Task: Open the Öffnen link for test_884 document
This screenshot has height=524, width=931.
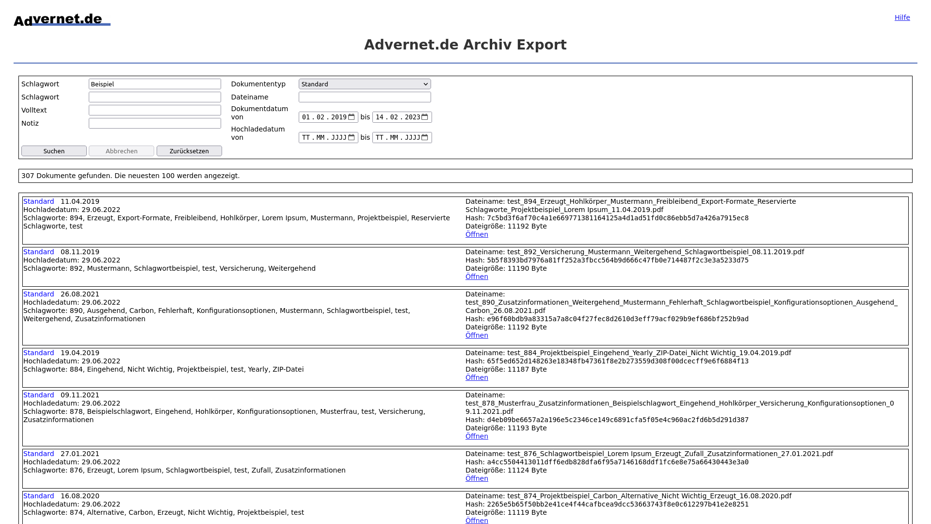Action: pyautogui.click(x=477, y=377)
